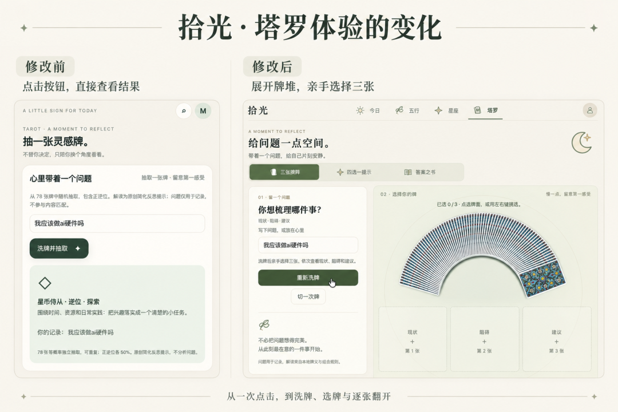Click the 抽一张灵感牌 heading
The height and width of the screenshot is (412, 618).
(x=56, y=141)
